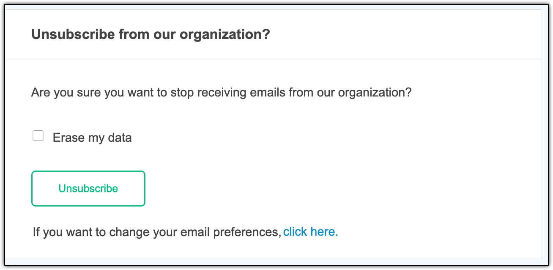Check the Erase my data checkbox
The image size is (553, 270).
tap(38, 136)
